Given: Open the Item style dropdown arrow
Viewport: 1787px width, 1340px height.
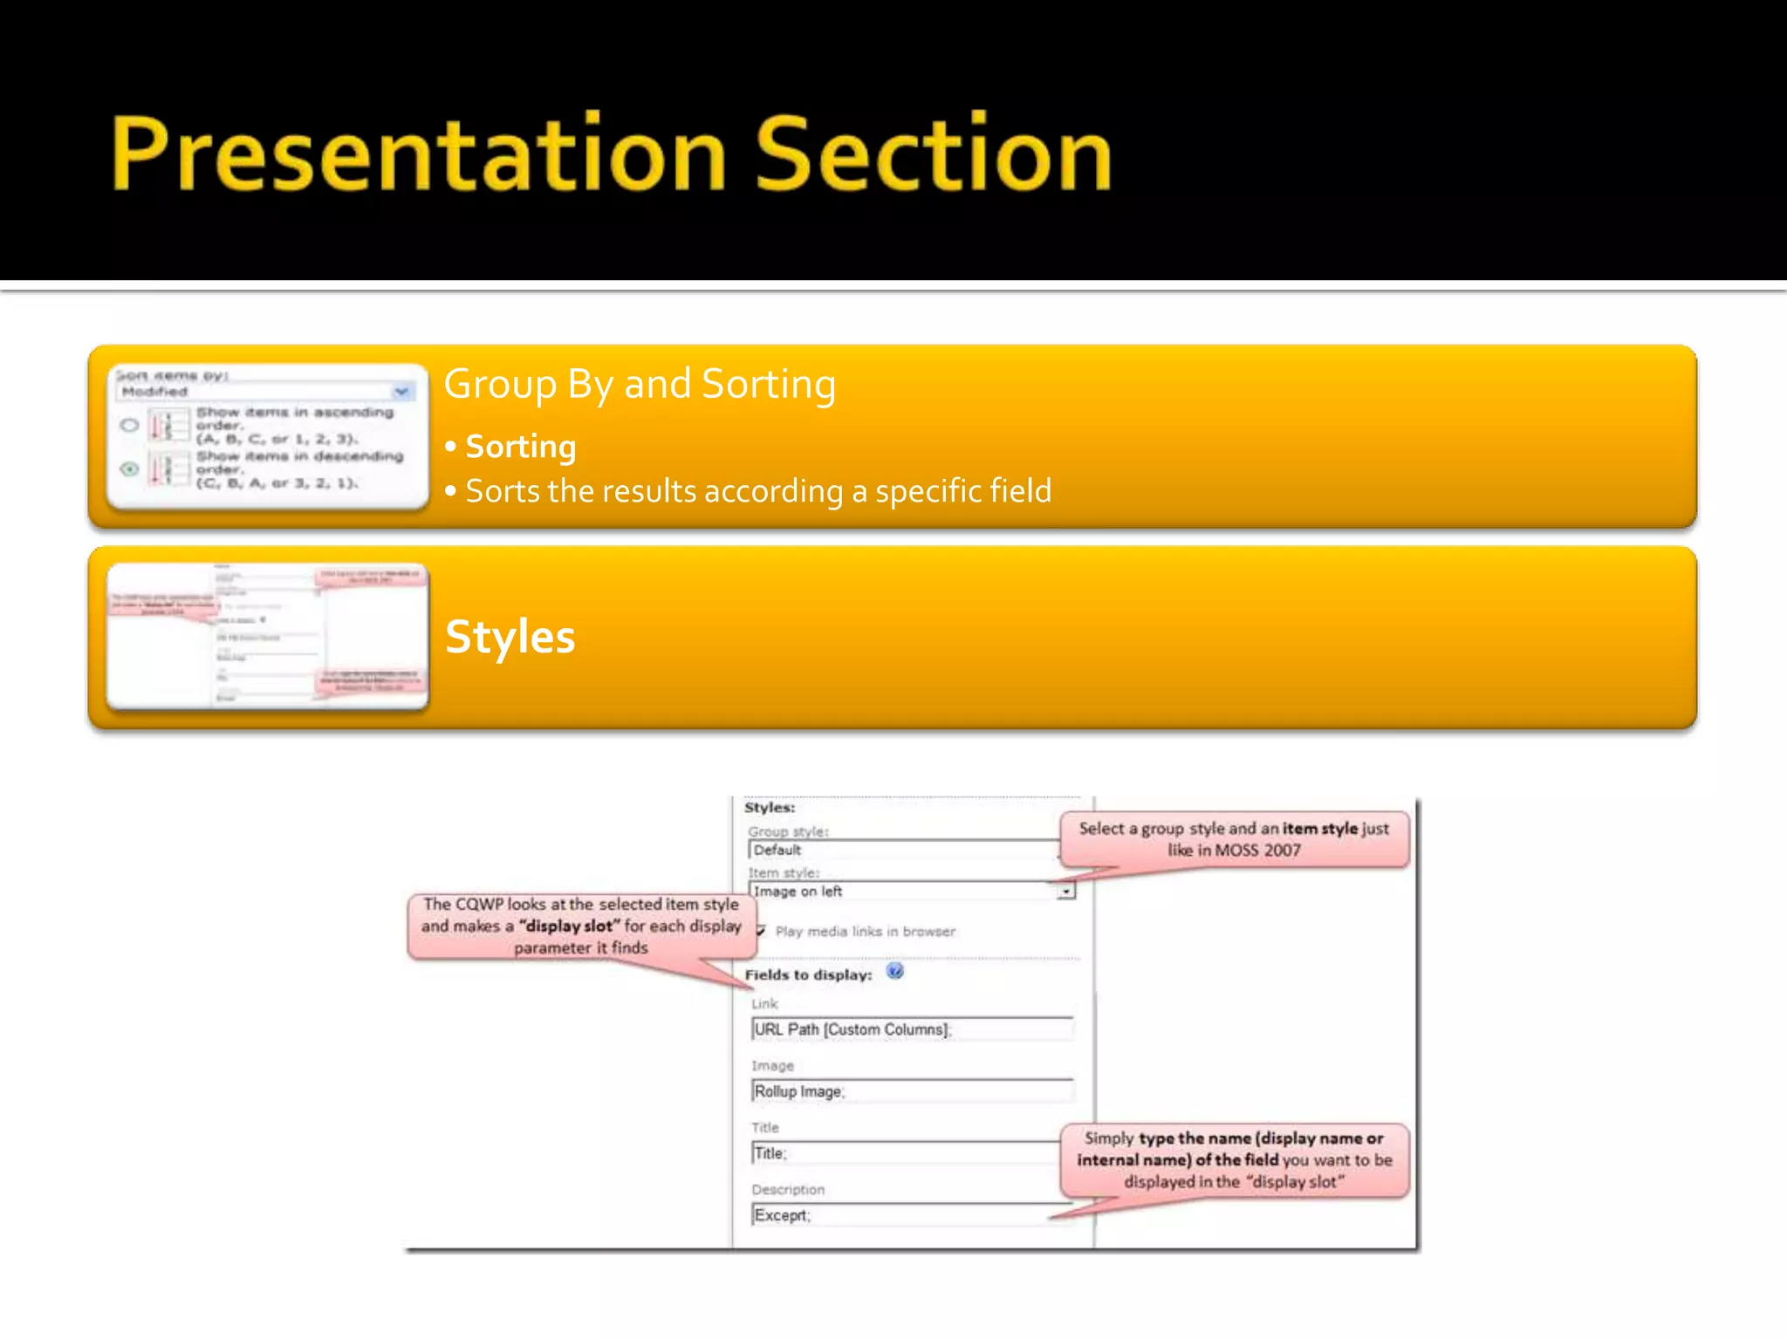Looking at the screenshot, I should click(1065, 892).
